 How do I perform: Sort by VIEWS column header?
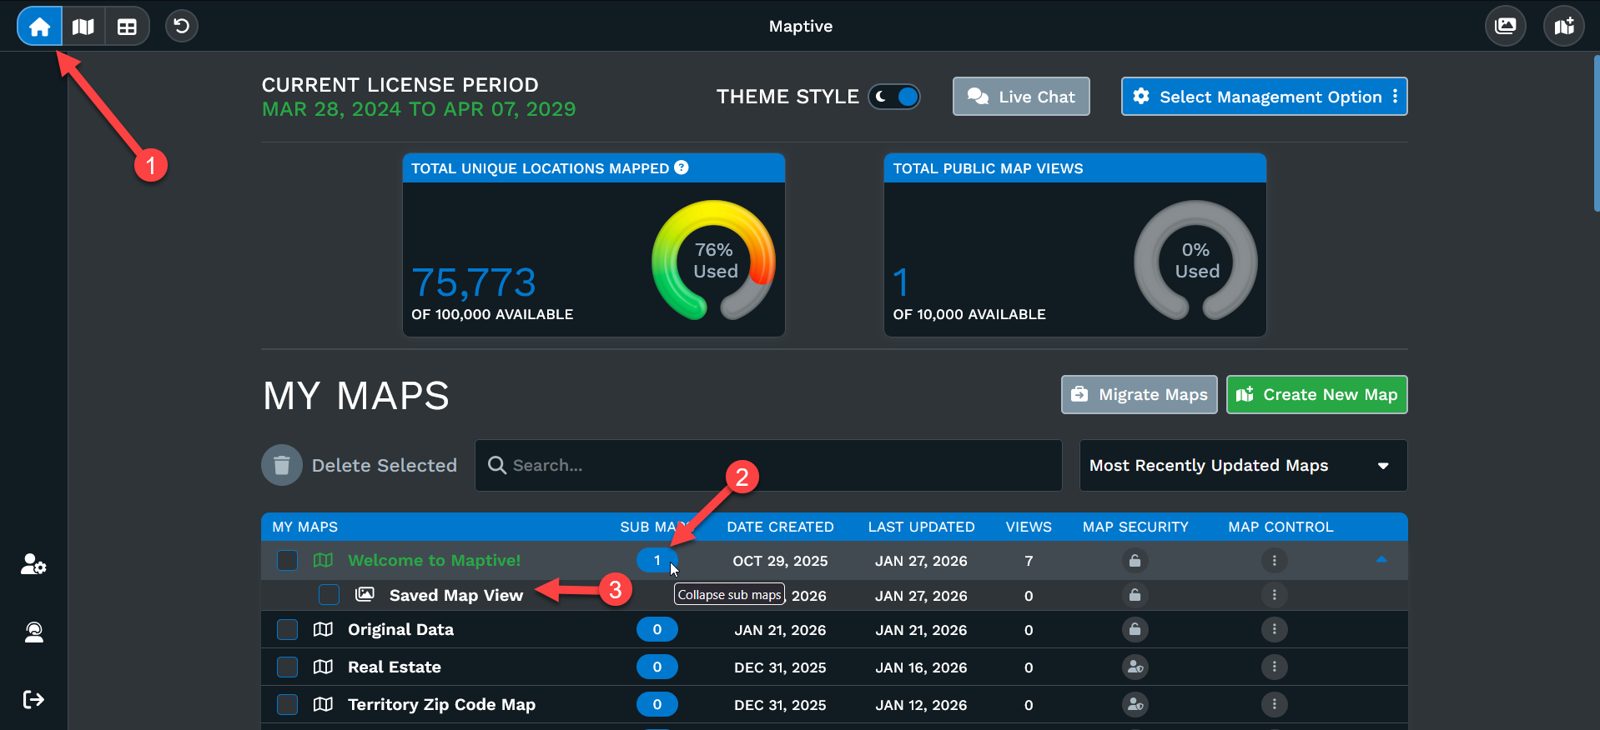[1029, 527]
